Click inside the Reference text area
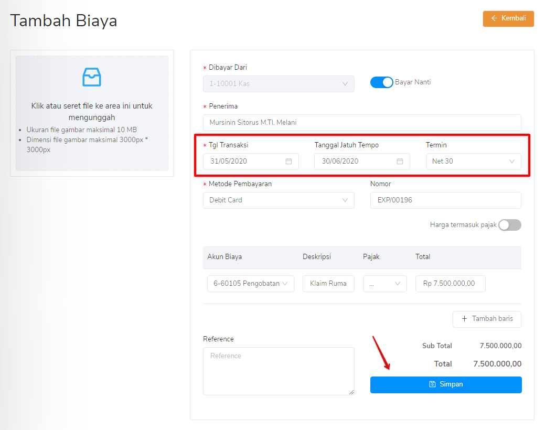Viewport: 545px width, 430px height. pos(278,371)
